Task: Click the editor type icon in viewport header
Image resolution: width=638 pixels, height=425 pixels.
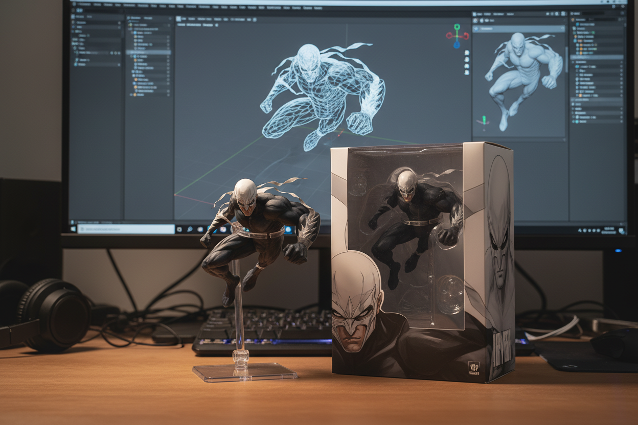Action: click(x=179, y=19)
